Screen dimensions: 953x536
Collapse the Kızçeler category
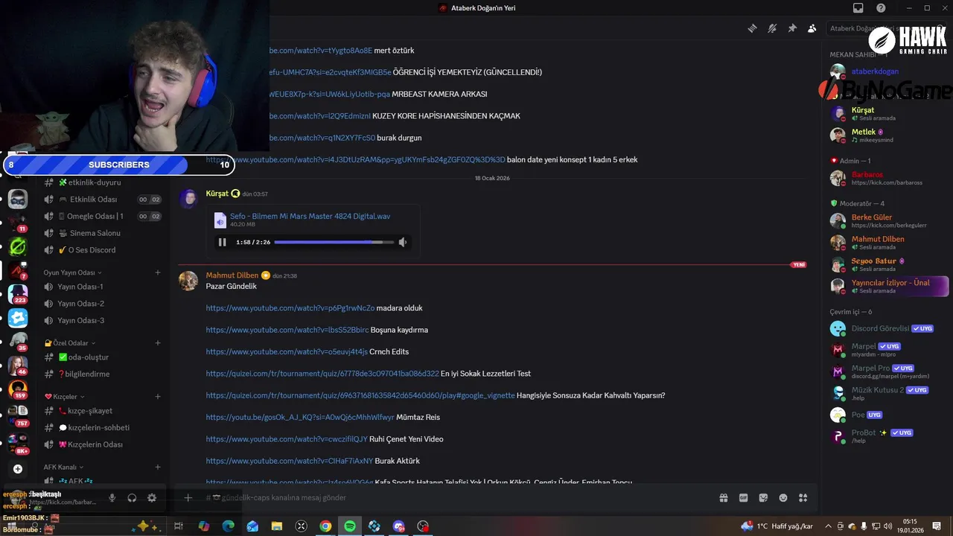point(64,397)
